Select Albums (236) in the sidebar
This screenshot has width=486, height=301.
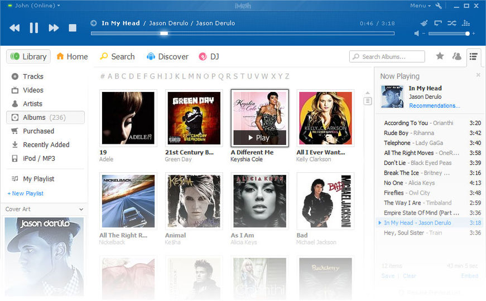tap(45, 118)
